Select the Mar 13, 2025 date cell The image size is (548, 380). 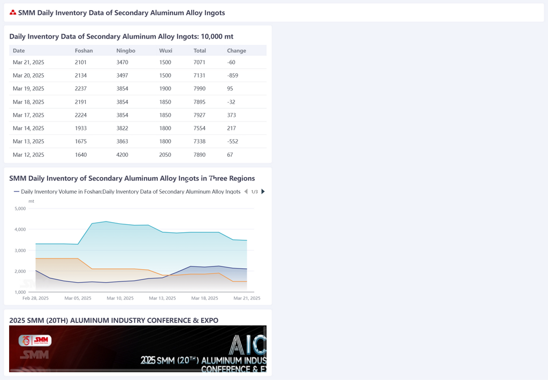[x=29, y=142]
